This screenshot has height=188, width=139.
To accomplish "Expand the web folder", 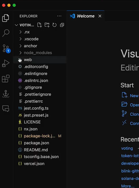I will 40,60.
